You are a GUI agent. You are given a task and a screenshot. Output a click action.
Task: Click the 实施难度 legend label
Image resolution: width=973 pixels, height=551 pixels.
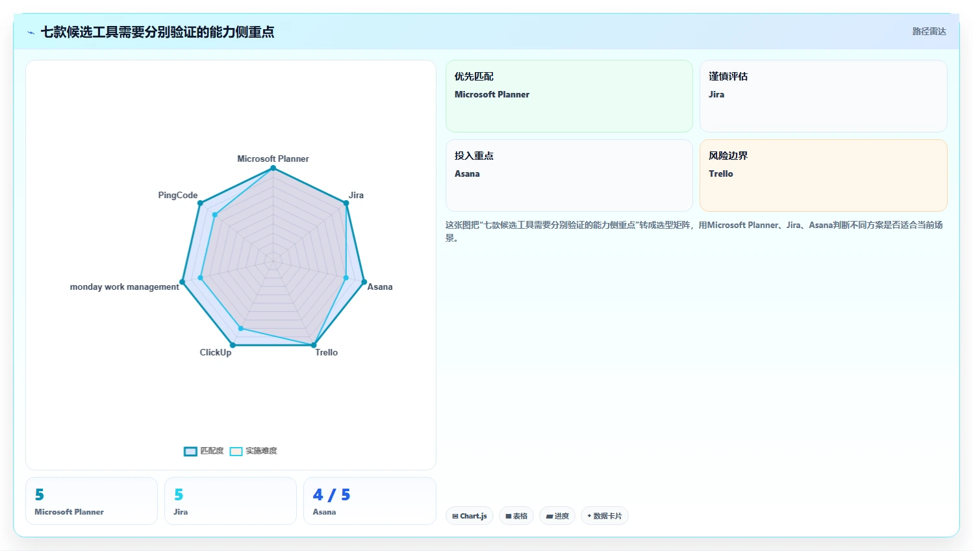click(x=261, y=451)
